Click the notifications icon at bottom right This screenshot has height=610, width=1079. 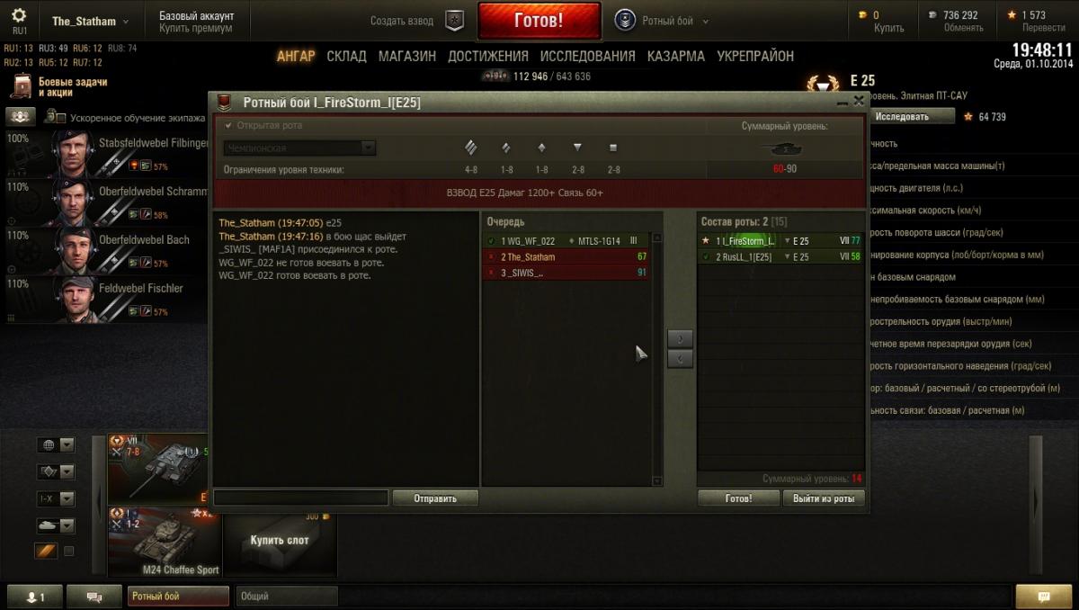click(x=1043, y=597)
